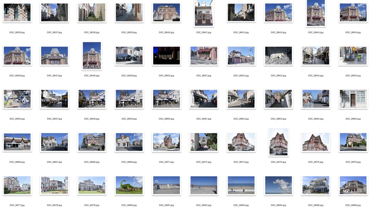Click the file name DSC_9878.jpg
The width and height of the screenshot is (375, 209).
(54, 205)
